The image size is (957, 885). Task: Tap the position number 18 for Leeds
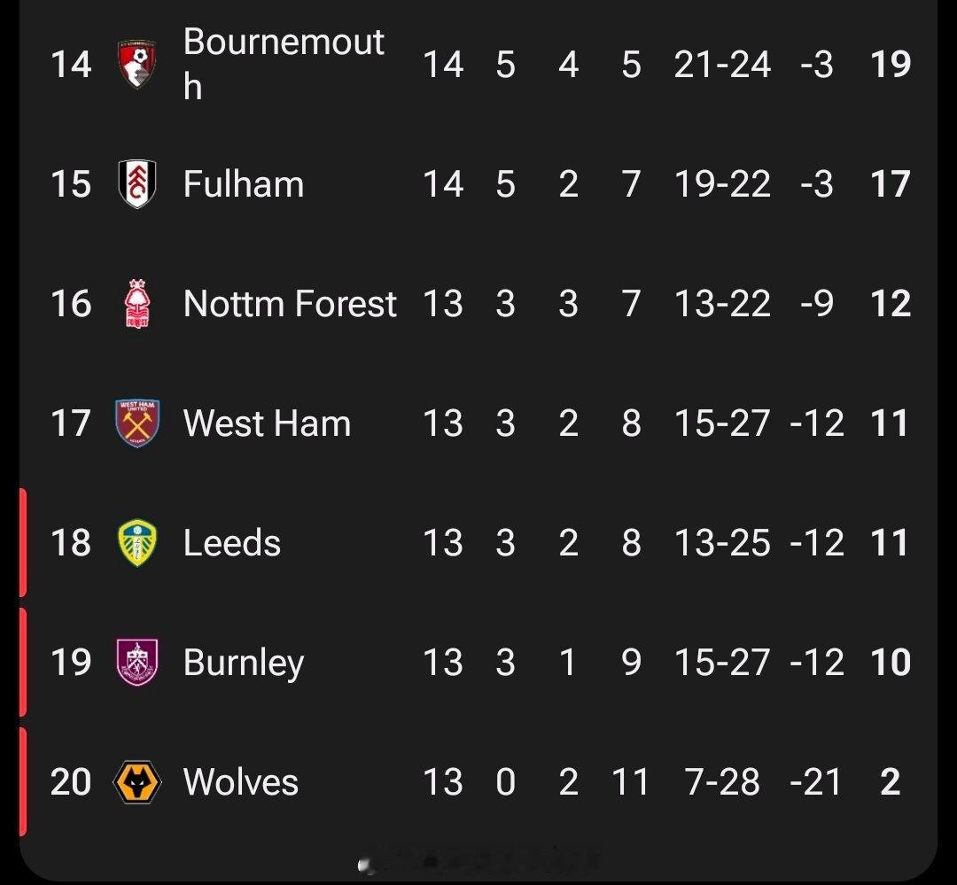pyautogui.click(x=71, y=542)
